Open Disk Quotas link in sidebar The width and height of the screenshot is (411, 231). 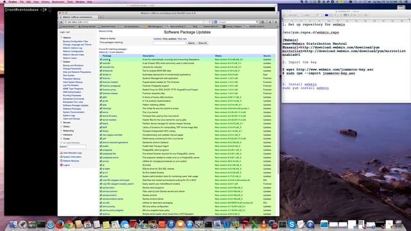pos(69,76)
